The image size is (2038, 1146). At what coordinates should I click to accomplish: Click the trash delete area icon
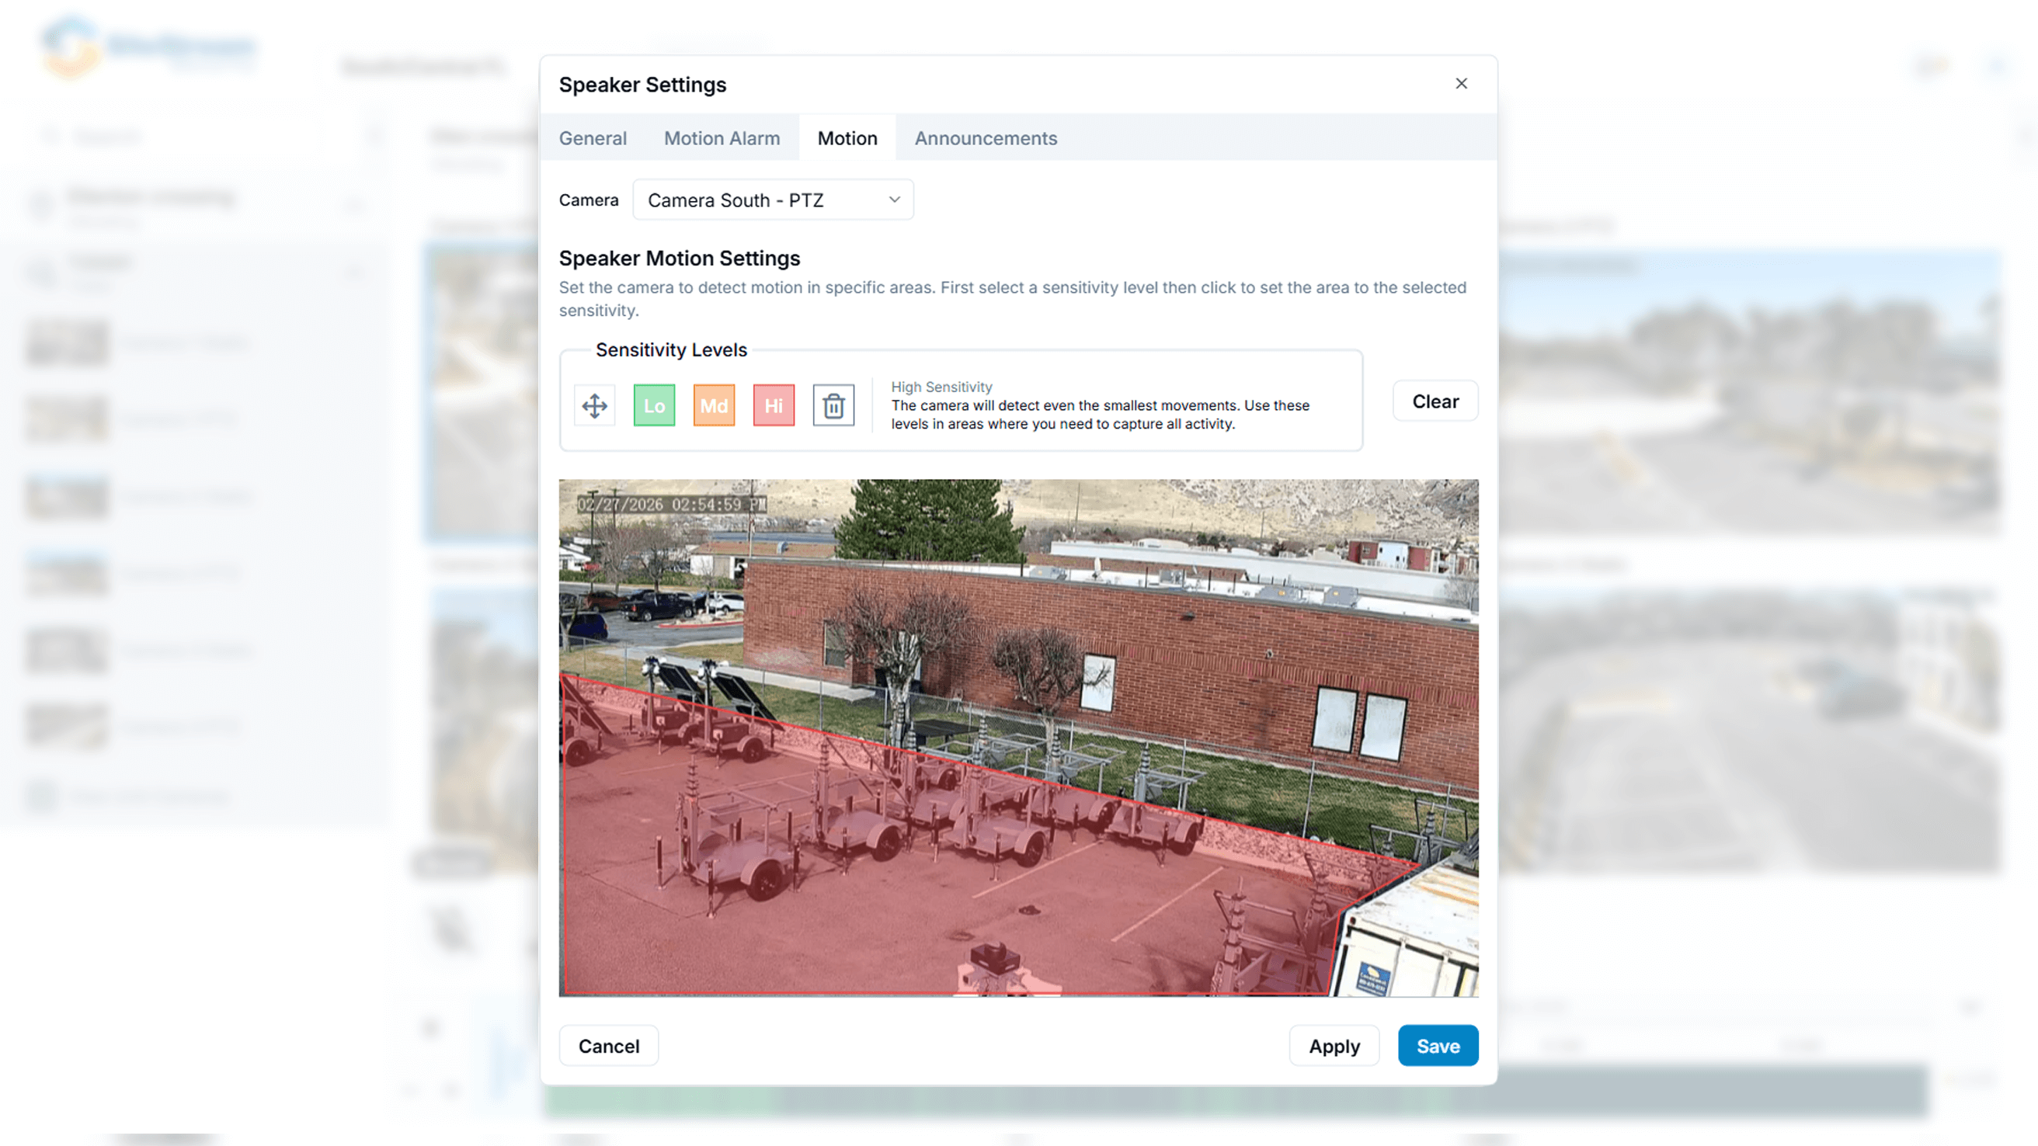(x=833, y=406)
